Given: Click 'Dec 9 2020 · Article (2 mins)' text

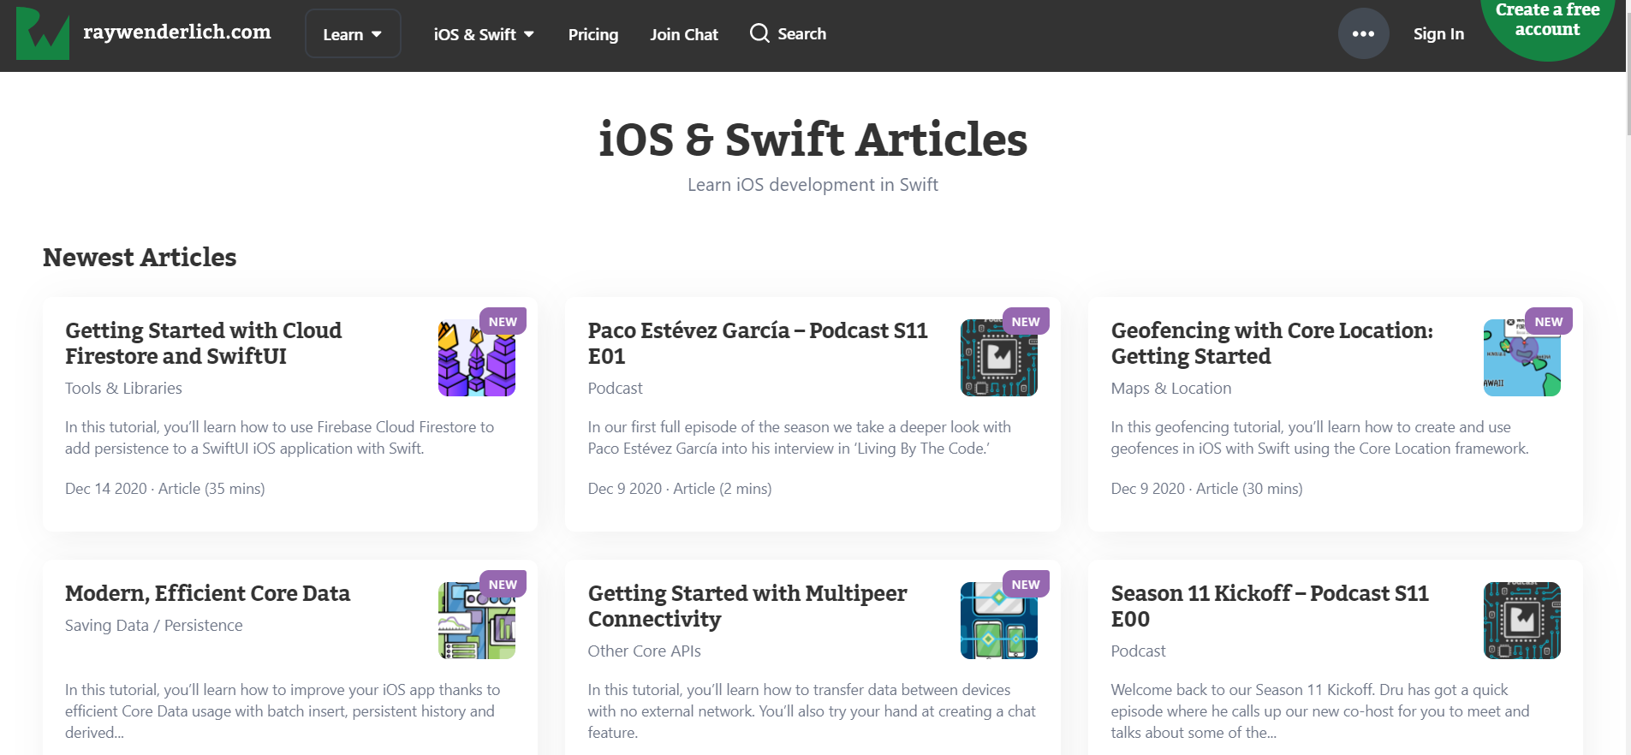Looking at the screenshot, I should click(x=680, y=489).
